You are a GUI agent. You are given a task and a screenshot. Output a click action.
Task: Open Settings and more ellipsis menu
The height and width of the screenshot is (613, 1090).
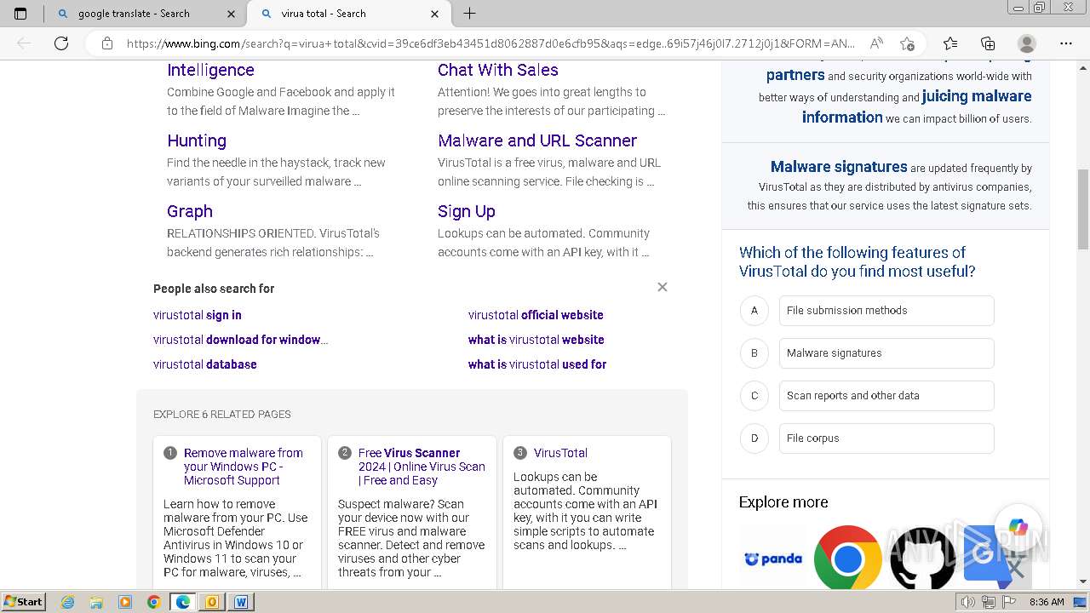click(1066, 43)
